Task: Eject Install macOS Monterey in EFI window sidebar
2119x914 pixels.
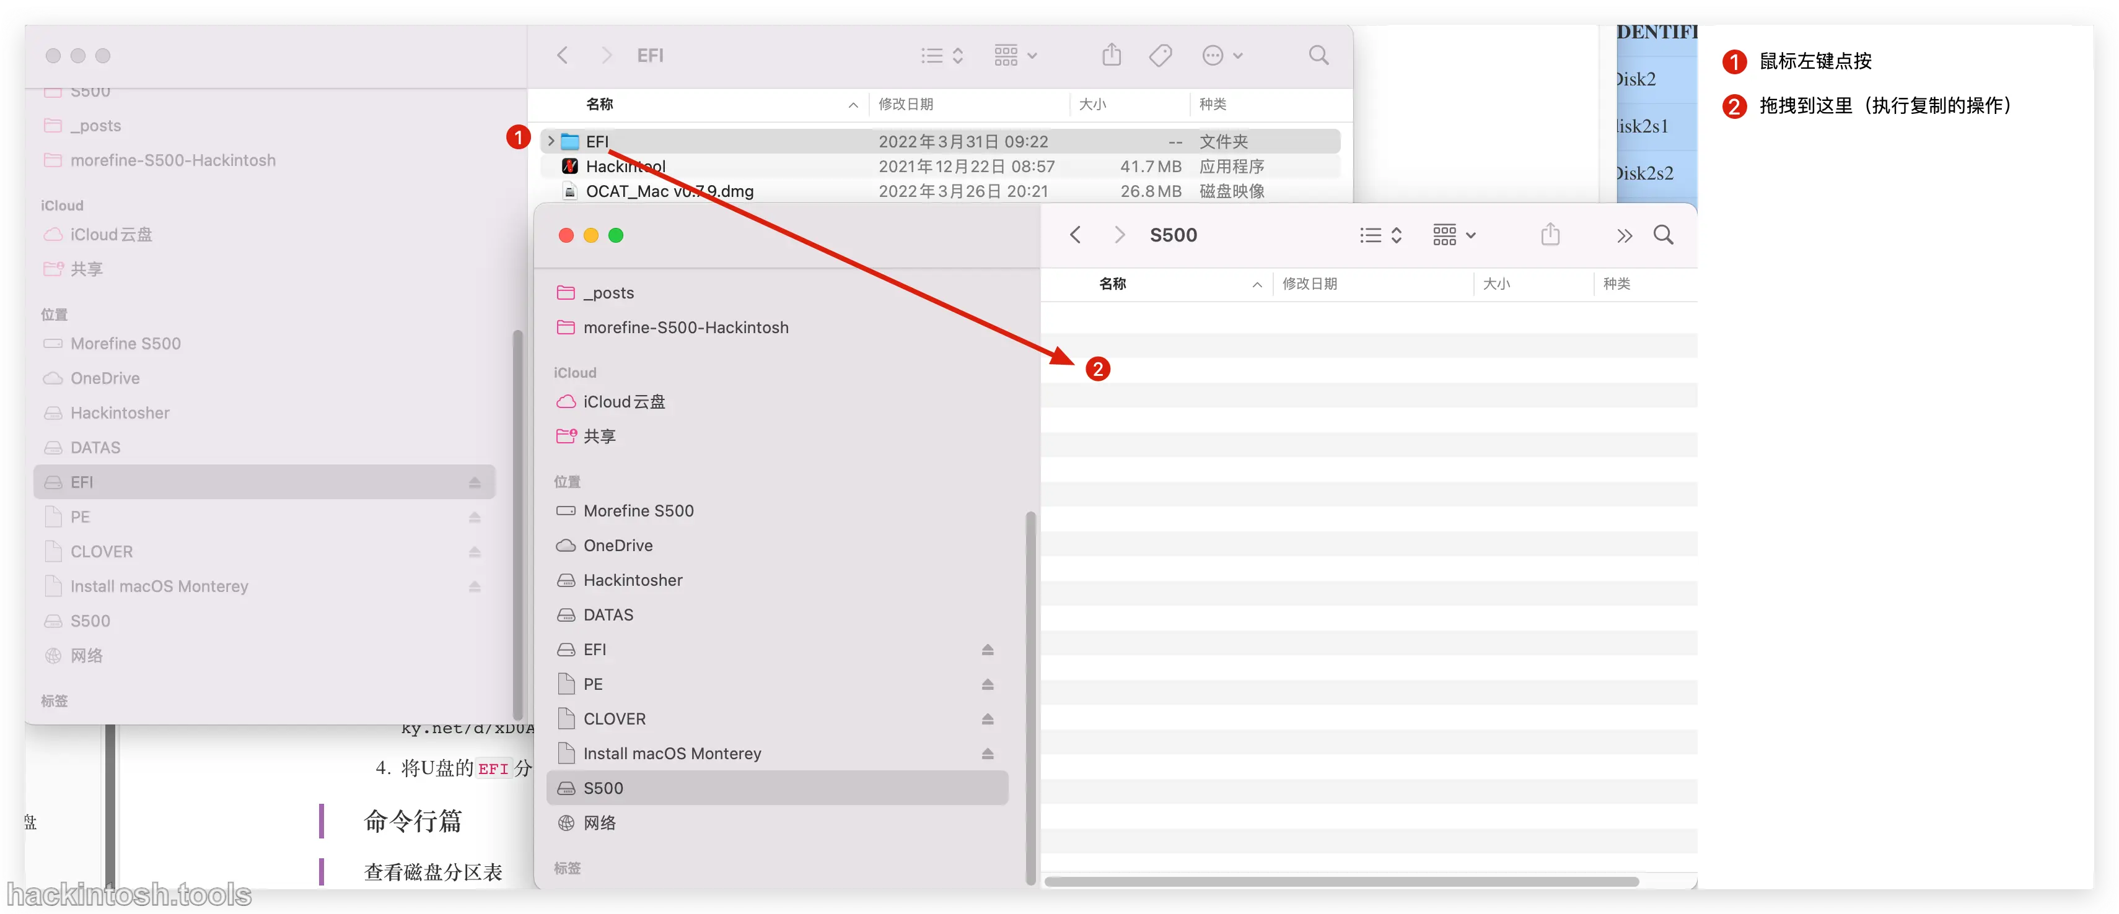Action: pyautogui.click(x=475, y=586)
